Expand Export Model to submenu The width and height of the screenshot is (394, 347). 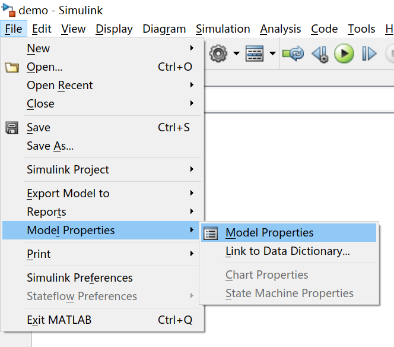coord(102,193)
